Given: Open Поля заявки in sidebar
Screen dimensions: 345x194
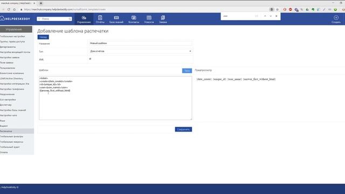Looking at the screenshot, I should (x=6, y=63).
